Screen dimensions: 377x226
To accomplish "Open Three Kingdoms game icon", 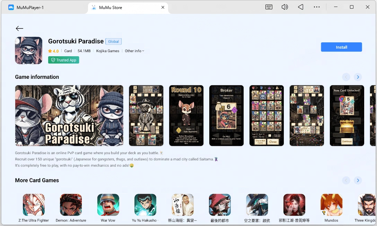I will tap(367, 205).
